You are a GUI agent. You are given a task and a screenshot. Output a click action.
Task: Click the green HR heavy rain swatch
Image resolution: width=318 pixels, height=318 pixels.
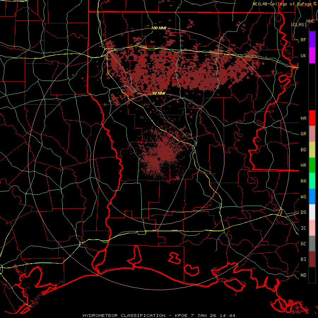tap(312, 165)
